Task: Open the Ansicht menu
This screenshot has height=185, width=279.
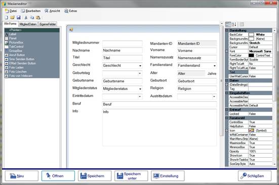Action: [52, 11]
